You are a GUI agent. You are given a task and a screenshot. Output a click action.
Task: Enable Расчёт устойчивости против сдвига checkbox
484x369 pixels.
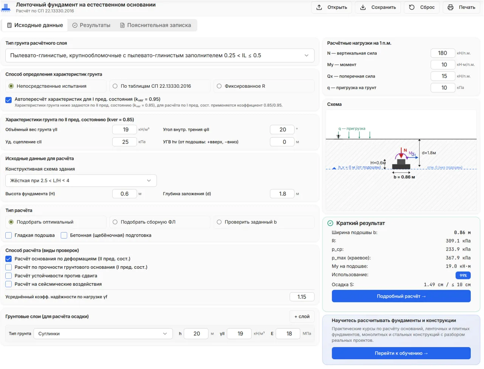click(x=8, y=276)
